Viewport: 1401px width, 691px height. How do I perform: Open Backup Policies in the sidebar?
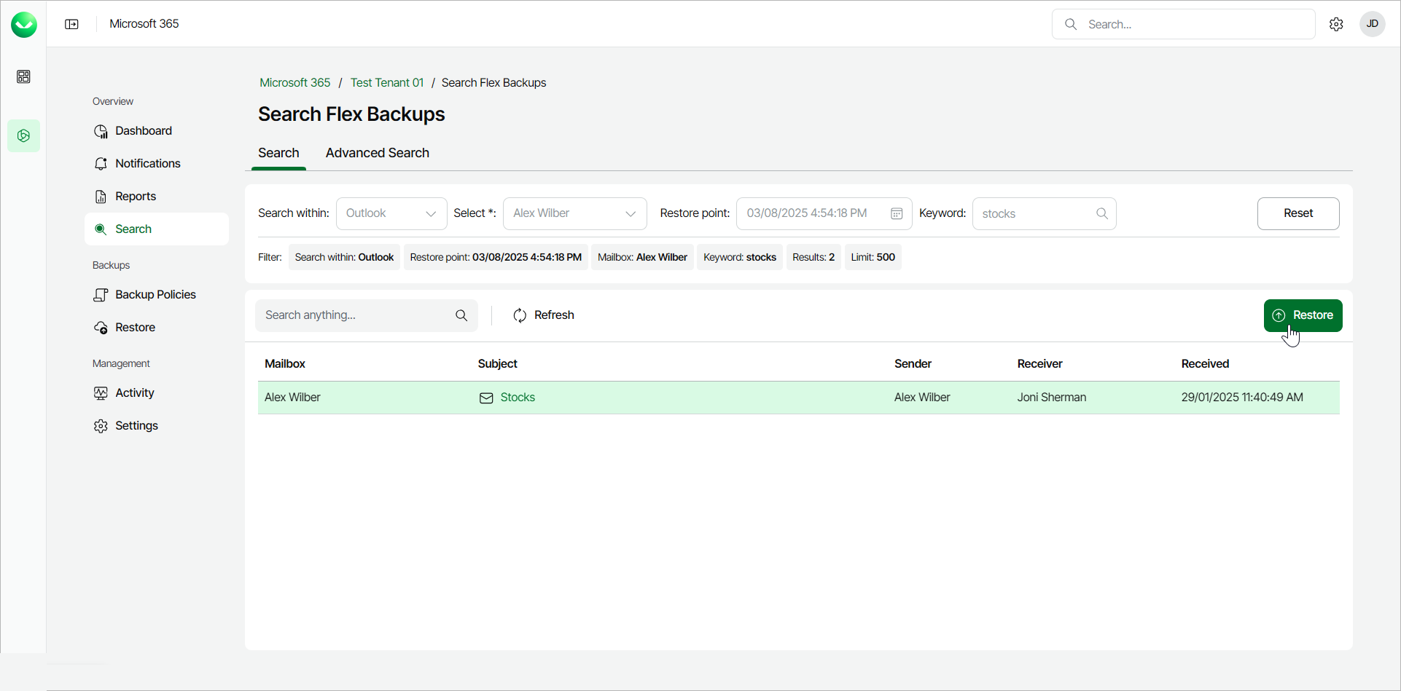(157, 295)
